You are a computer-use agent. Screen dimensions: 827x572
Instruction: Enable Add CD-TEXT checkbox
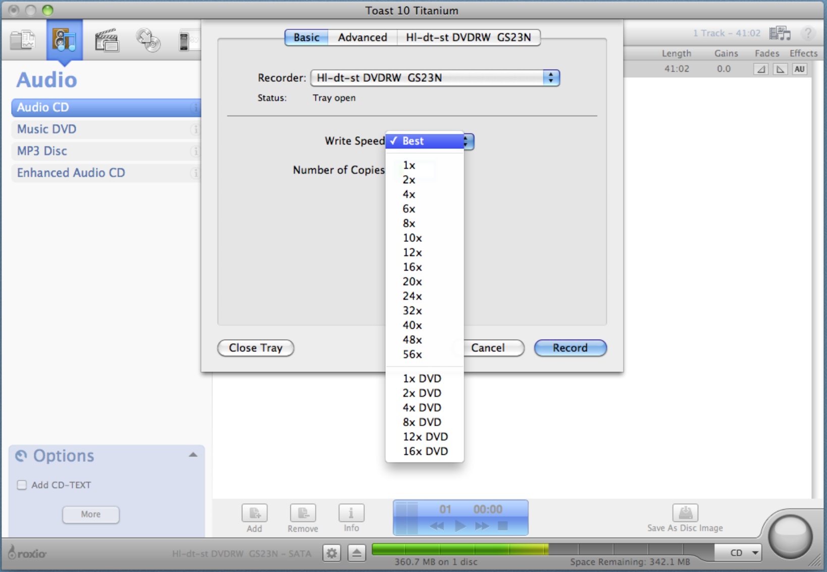pyautogui.click(x=22, y=485)
